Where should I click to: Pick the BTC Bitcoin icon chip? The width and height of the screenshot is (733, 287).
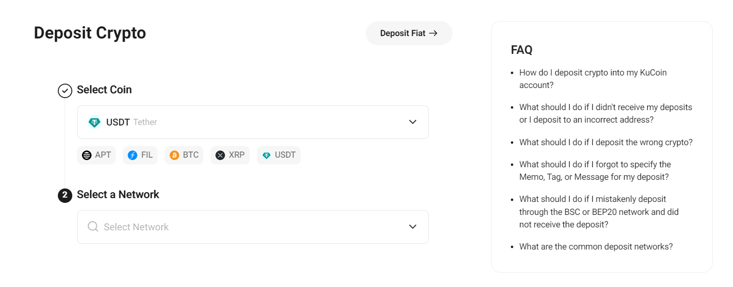point(184,155)
